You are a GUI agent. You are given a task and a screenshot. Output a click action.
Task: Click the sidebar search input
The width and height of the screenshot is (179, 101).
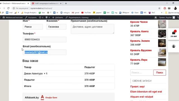point(142,73)
